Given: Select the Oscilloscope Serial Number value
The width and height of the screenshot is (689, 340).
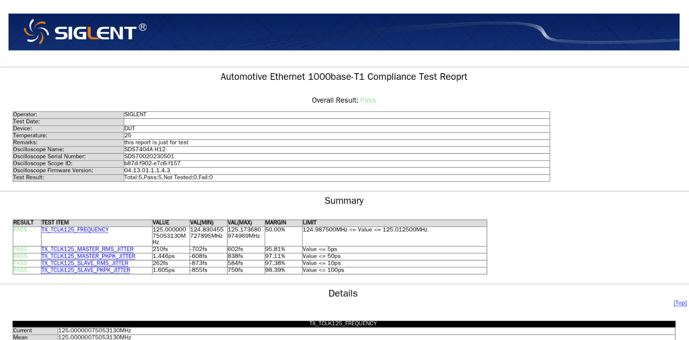Looking at the screenshot, I should (x=149, y=157).
